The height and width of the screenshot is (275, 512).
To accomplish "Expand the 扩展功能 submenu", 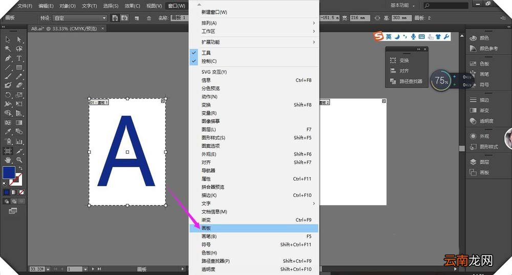I will pyautogui.click(x=254, y=42).
